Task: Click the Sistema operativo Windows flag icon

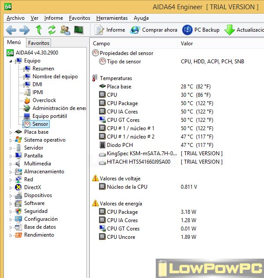Action: point(18,140)
